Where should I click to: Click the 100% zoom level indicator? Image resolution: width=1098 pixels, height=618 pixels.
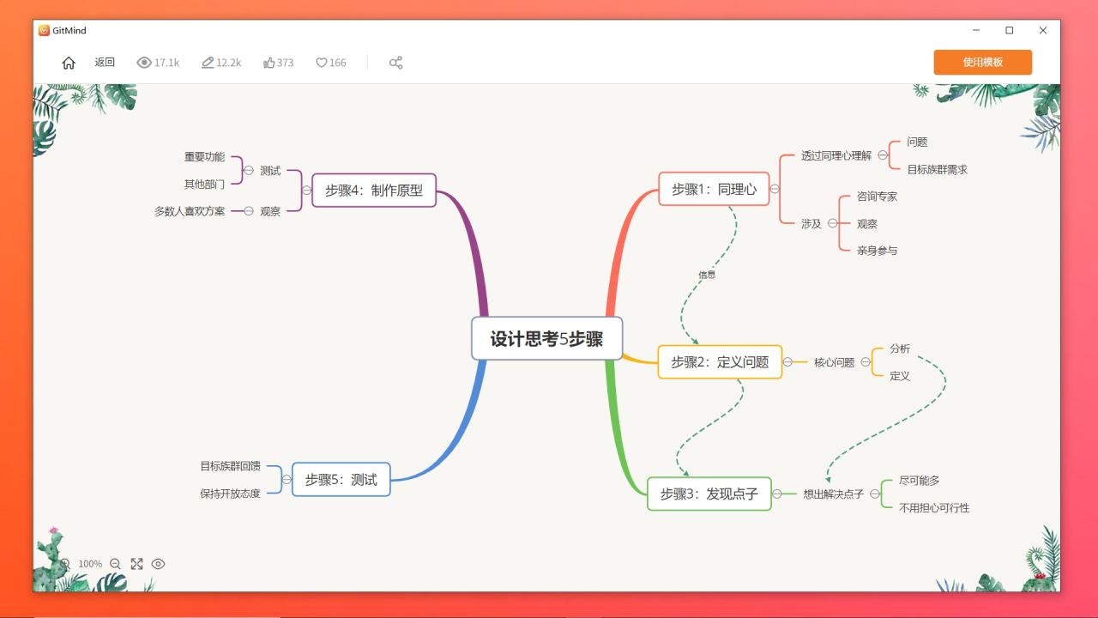(x=90, y=563)
